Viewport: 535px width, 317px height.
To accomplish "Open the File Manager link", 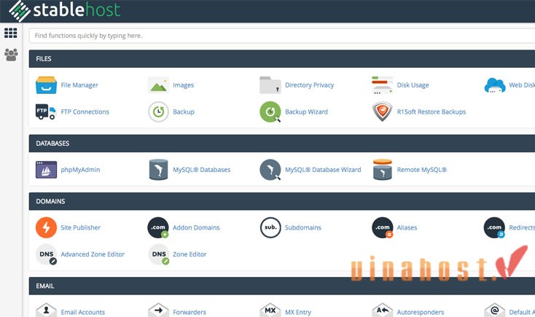I will 79,85.
